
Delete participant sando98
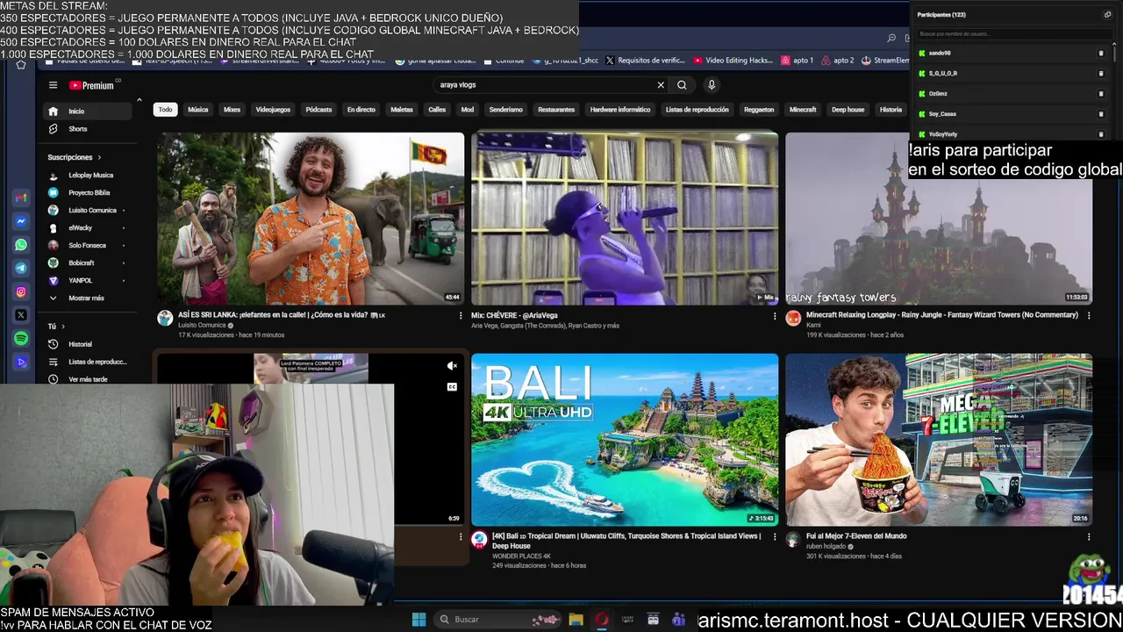click(x=1101, y=54)
